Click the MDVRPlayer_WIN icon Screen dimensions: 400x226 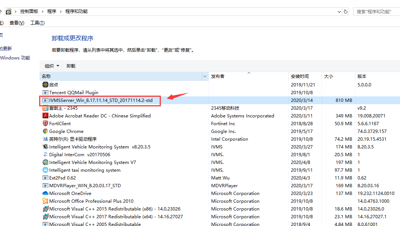tap(45, 185)
